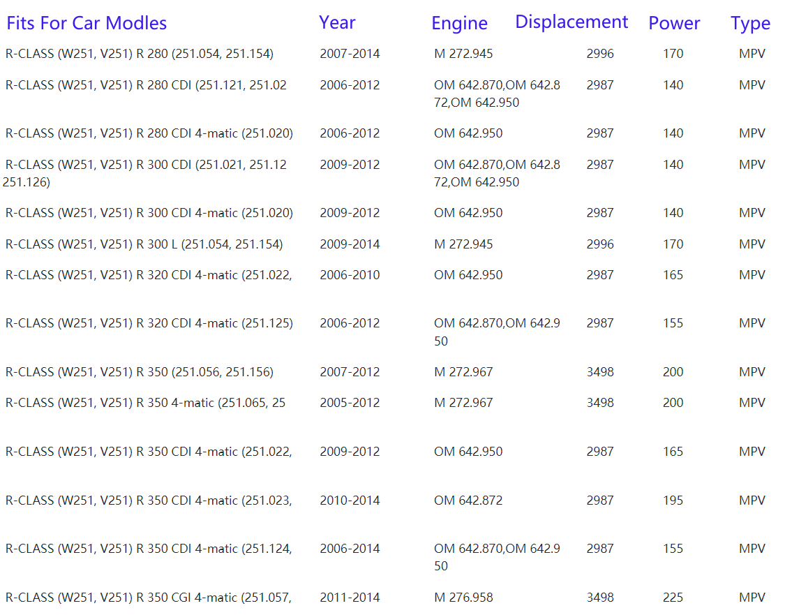
Task: Click power 170 in R 280 row
Action: [673, 54]
